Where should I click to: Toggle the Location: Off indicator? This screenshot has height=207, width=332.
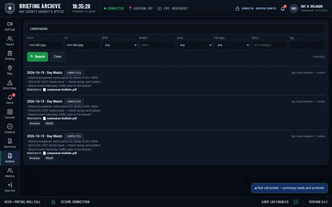tap(140, 8)
